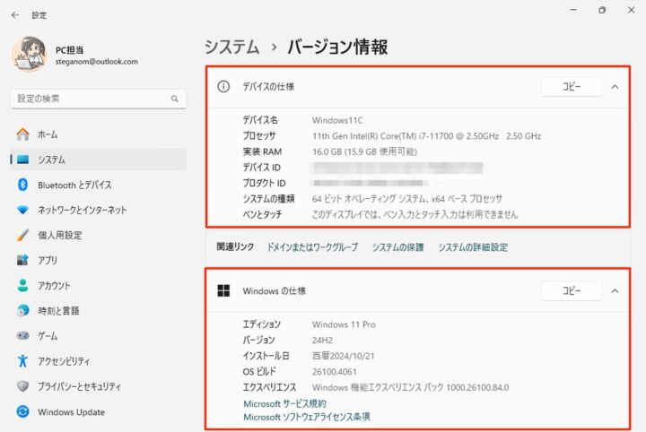Image resolution: width=646 pixels, height=432 pixels.
Task: Select the edition Windows 11 Pro
Action: point(344,324)
